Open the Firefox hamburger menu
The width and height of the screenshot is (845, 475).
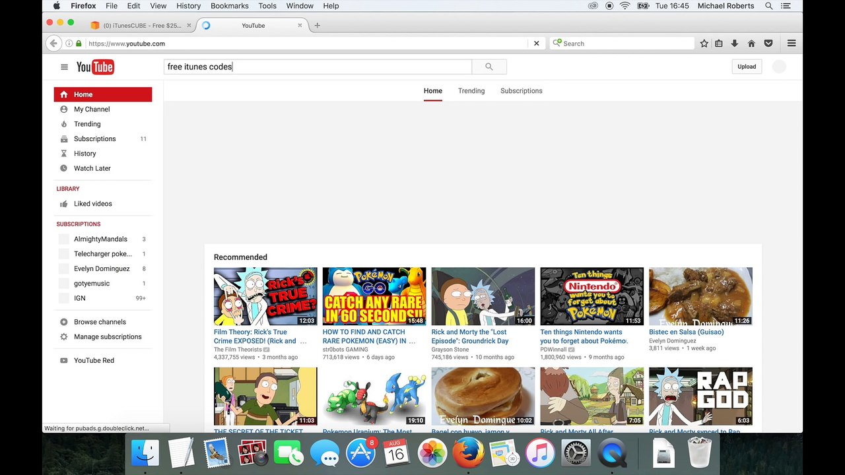tap(792, 44)
